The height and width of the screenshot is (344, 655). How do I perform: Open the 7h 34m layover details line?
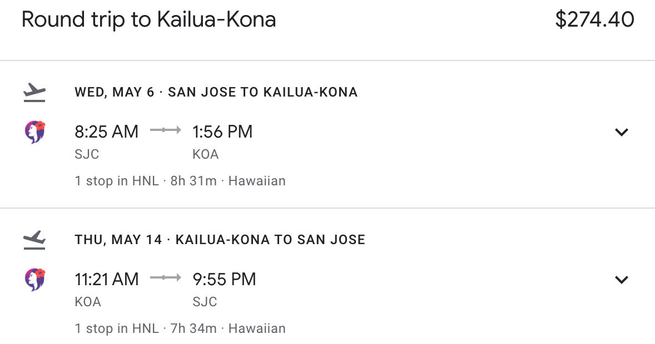(x=180, y=328)
